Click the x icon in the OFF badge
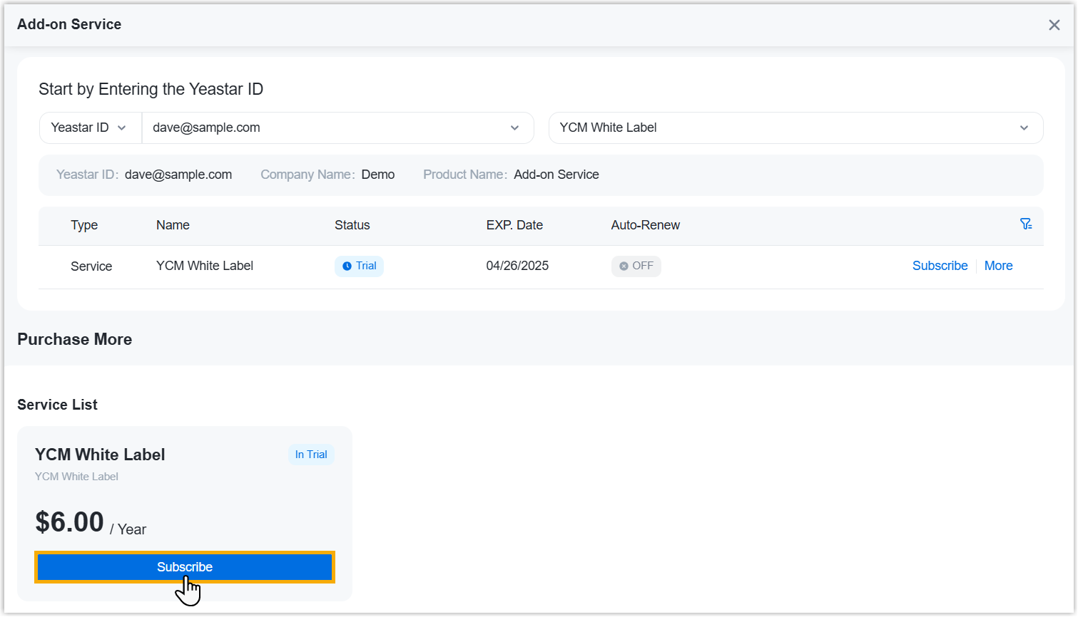The height and width of the screenshot is (617, 1078). (x=624, y=266)
